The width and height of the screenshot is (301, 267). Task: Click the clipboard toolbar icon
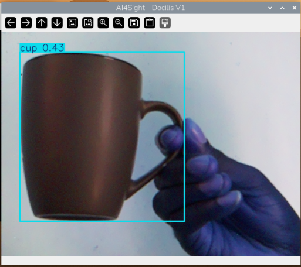coord(150,23)
